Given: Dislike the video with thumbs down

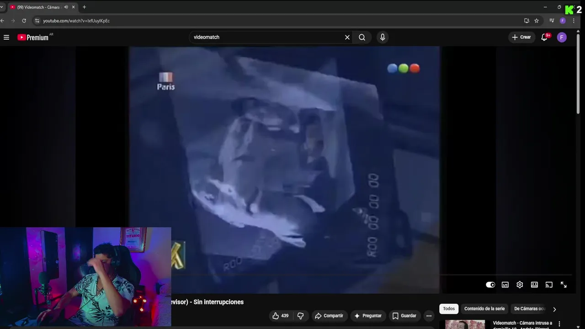Looking at the screenshot, I should [300, 316].
